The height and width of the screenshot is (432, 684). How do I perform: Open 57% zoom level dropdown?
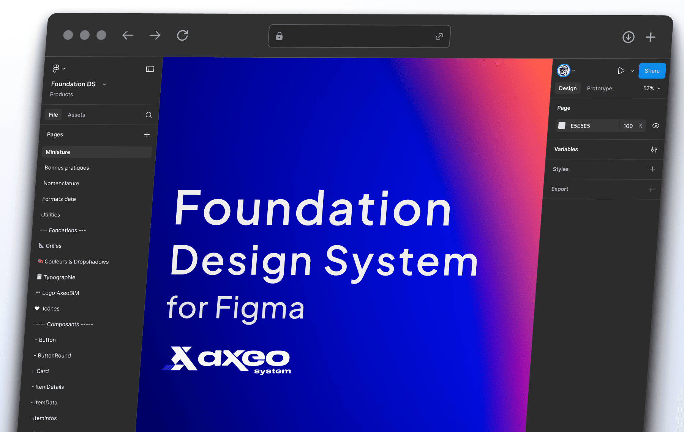652,88
